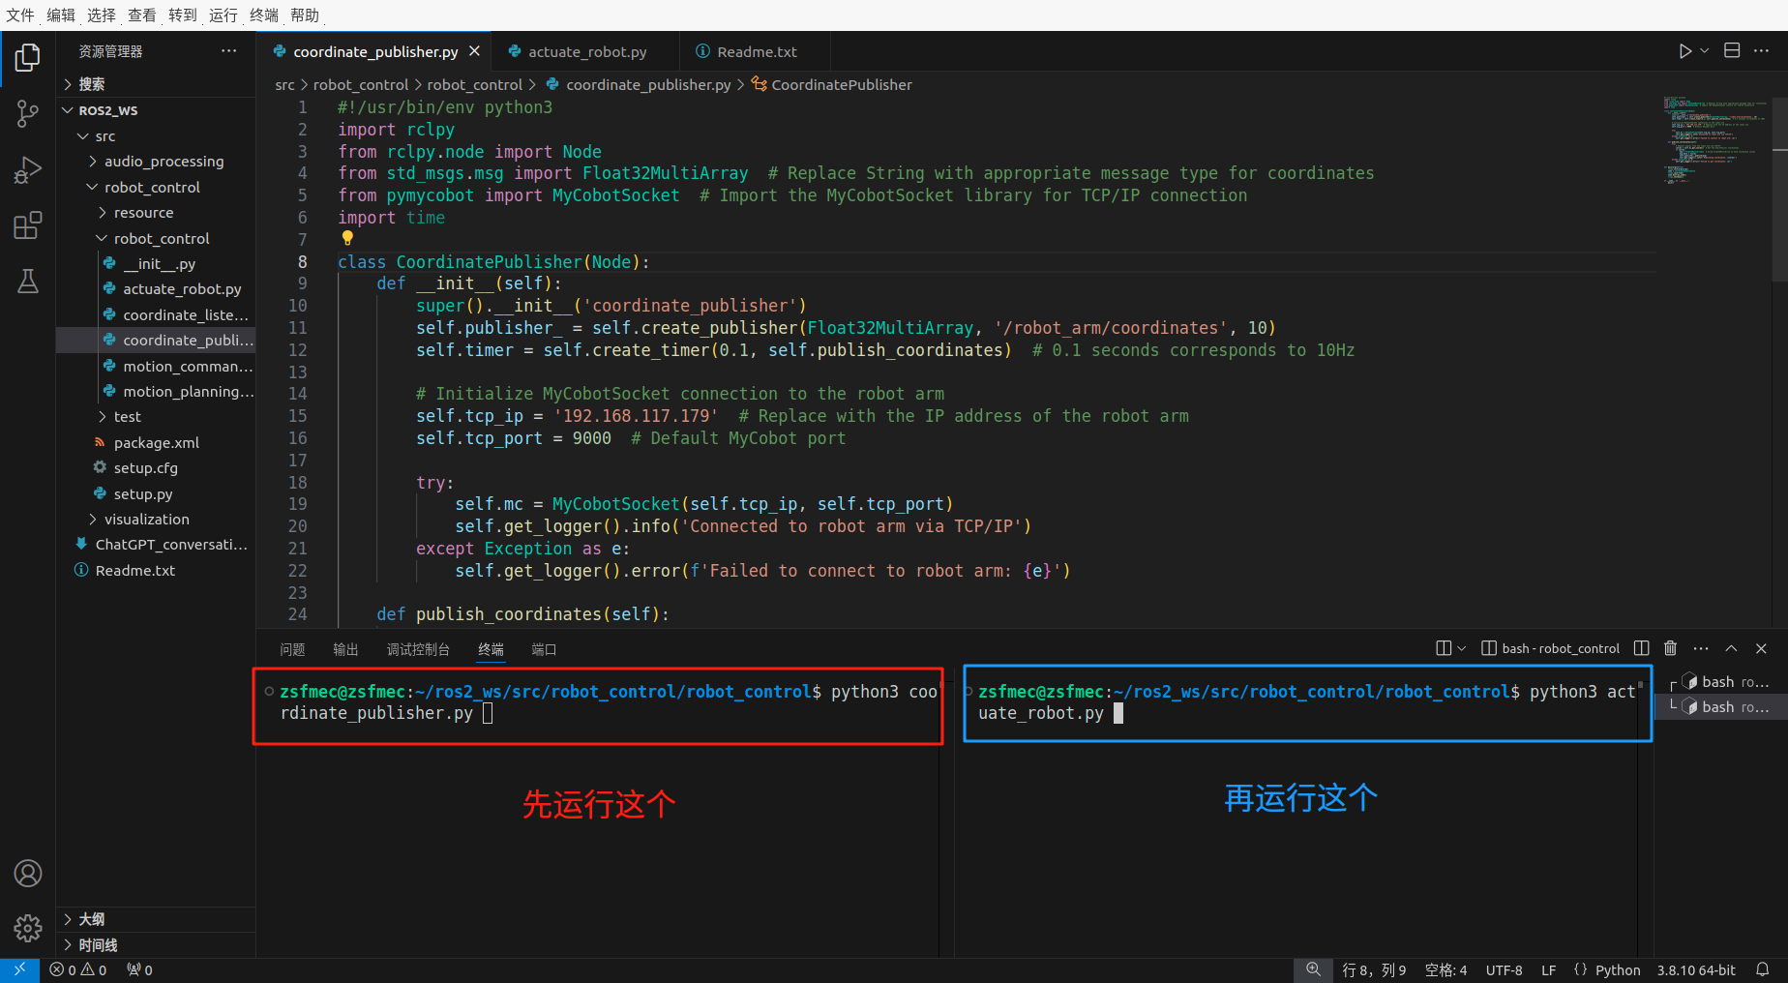Click CoordinatePublisher breadcrumb item
This screenshot has width=1788, height=983.
832,85
